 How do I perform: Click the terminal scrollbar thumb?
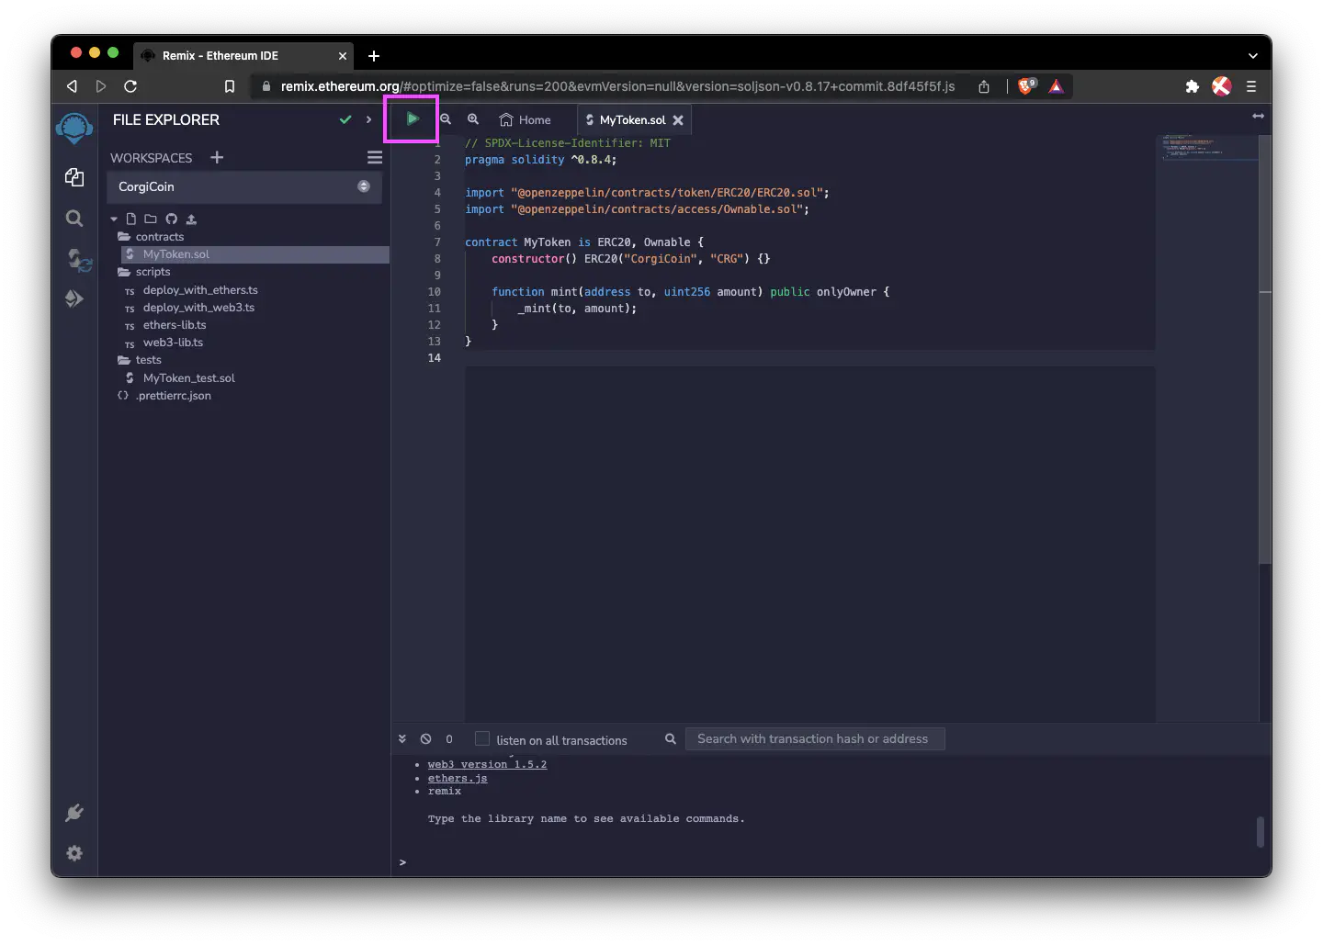point(1260,832)
